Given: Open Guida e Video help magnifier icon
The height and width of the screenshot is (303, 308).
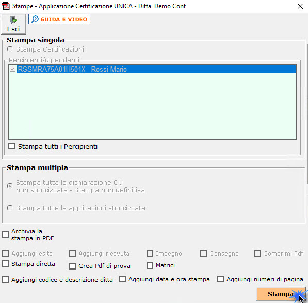Looking at the screenshot, I should [35, 19].
